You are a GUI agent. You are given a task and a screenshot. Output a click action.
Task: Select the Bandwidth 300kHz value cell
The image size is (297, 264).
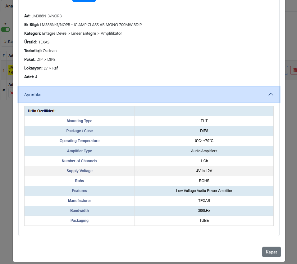point(204,211)
